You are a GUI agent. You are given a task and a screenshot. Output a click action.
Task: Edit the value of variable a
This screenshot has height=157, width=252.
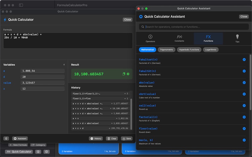[43, 71]
